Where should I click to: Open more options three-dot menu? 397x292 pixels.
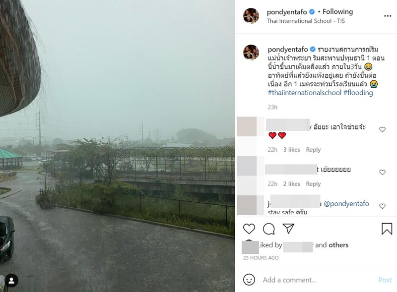387,16
